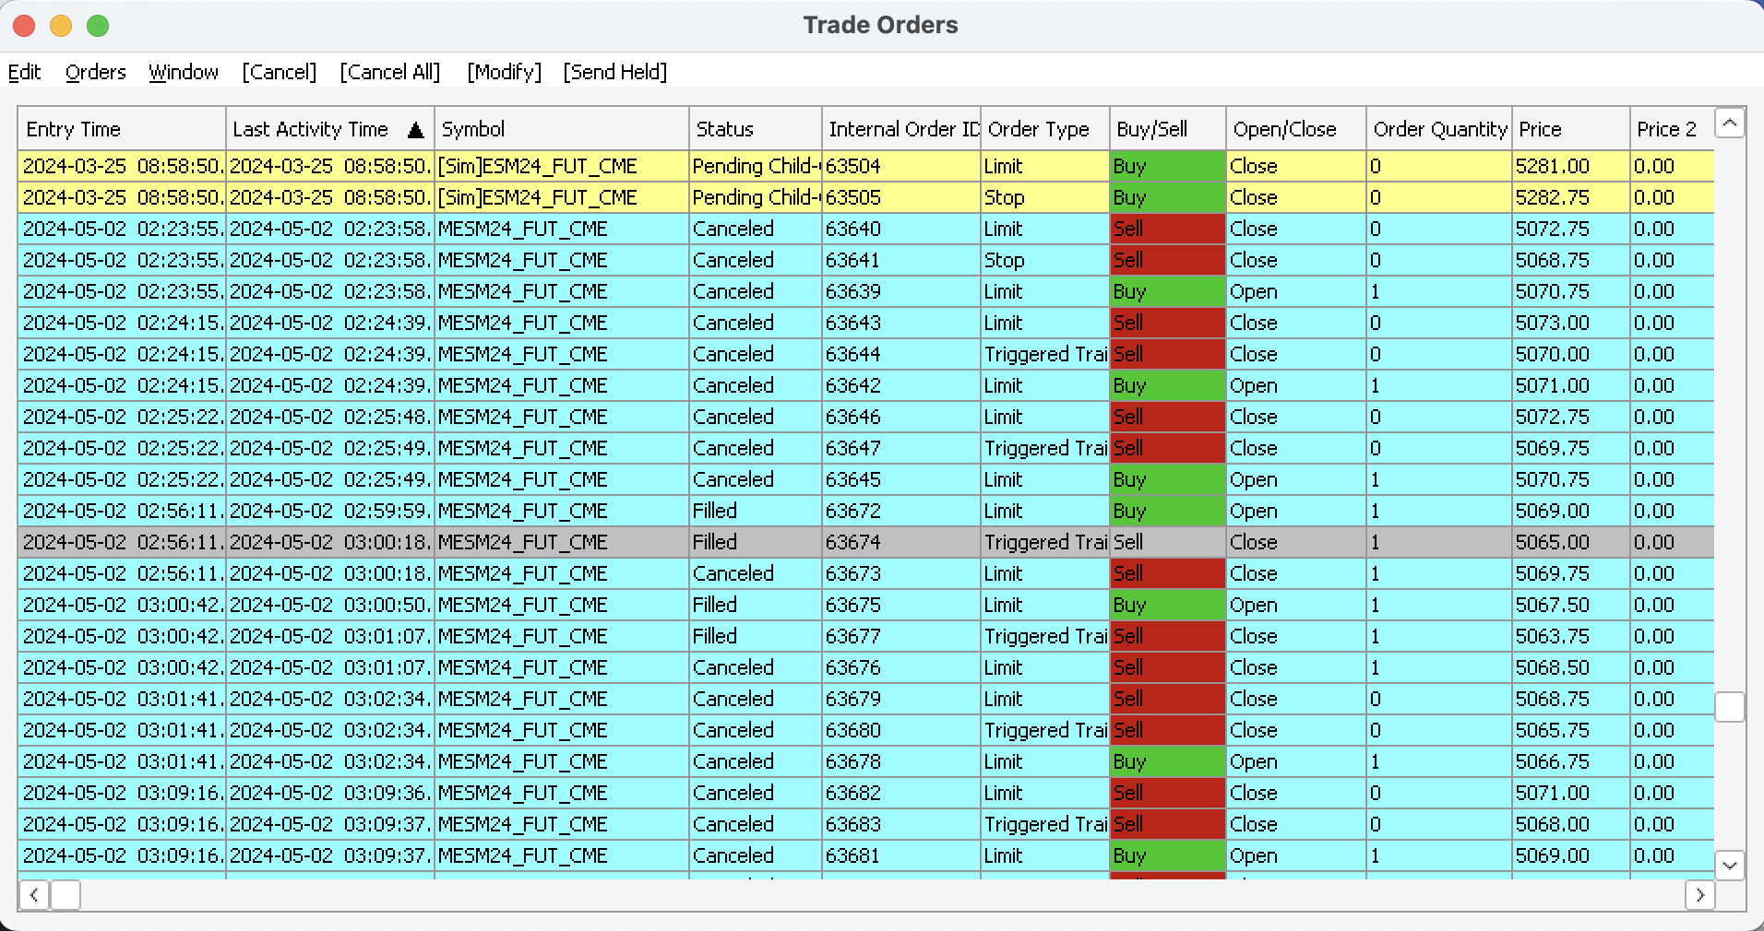Image resolution: width=1764 pixels, height=931 pixels.
Task: Click the Buy/Sell column header
Action: [x=1168, y=129]
